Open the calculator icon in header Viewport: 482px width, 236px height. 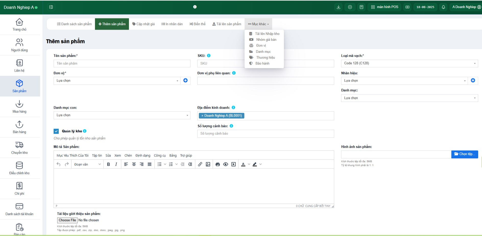tap(361, 7)
